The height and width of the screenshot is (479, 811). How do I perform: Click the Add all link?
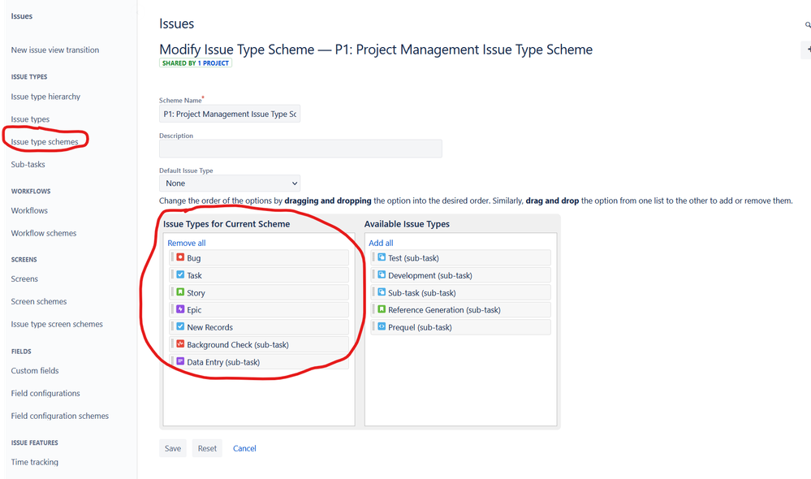click(x=381, y=243)
